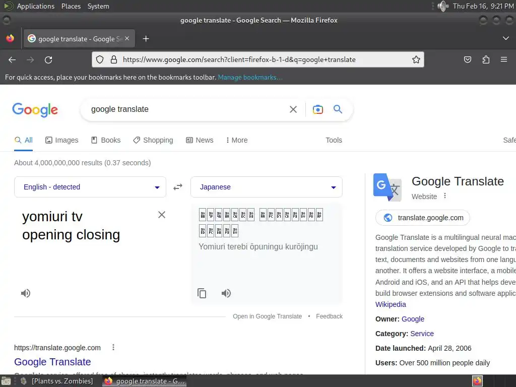Click the 'About 4,000,000,000 results' text

(x=82, y=163)
